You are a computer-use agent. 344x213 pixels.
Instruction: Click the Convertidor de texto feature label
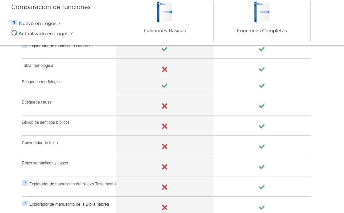point(40,143)
